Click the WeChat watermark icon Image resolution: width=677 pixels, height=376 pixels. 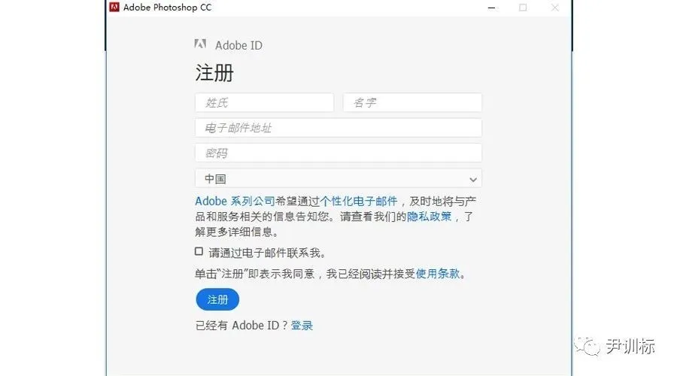[587, 346]
